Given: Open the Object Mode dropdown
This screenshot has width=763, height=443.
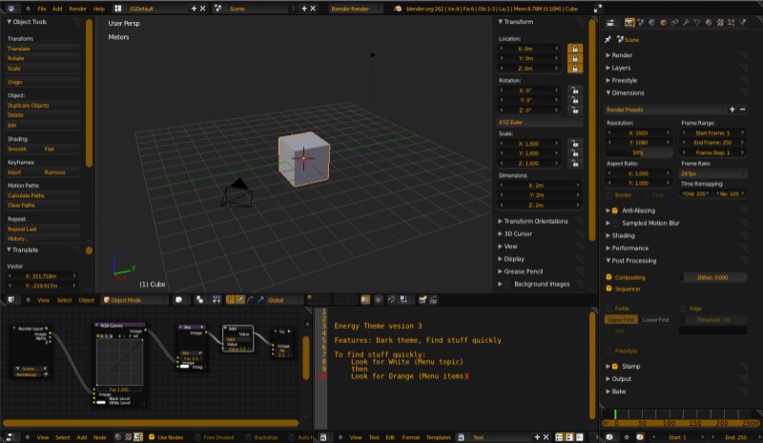Looking at the screenshot, I should tap(134, 300).
